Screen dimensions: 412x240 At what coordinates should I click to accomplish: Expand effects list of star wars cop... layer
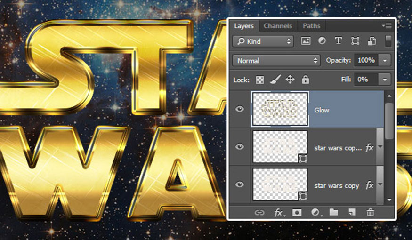tap(380, 147)
